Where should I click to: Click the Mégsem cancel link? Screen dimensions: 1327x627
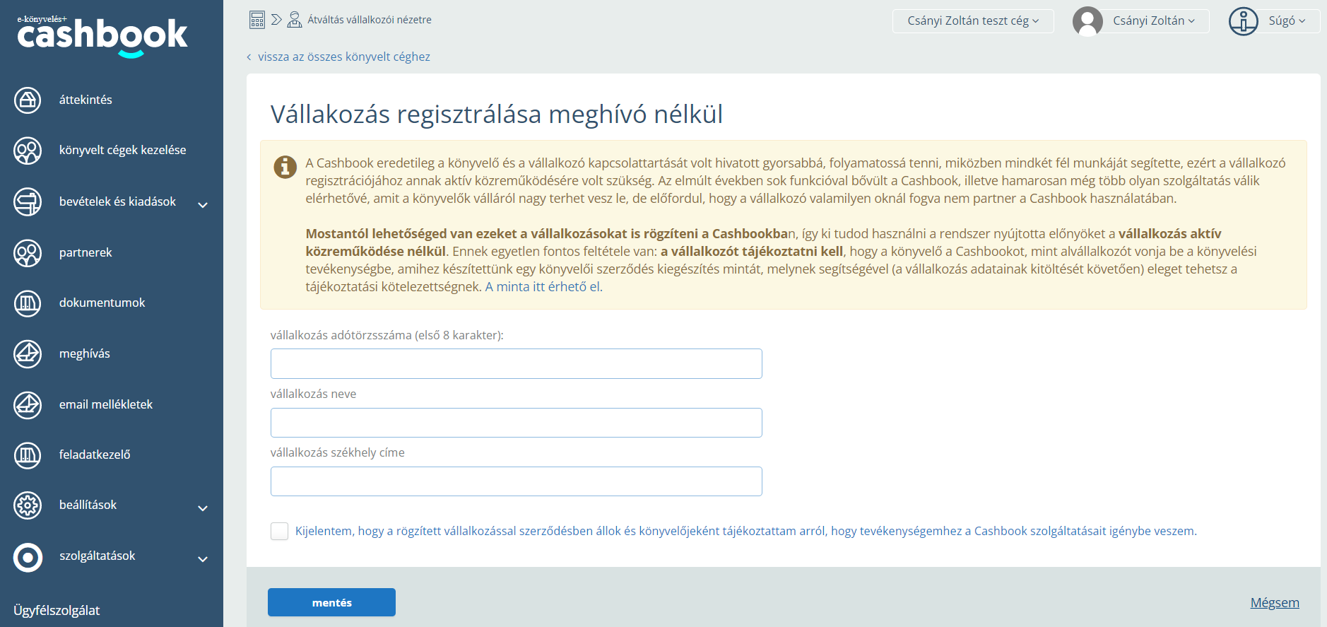[x=1274, y=603]
